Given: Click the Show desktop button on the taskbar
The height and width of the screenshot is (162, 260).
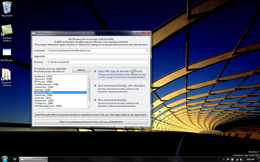Looking at the screenshot, I should click(x=258, y=159).
